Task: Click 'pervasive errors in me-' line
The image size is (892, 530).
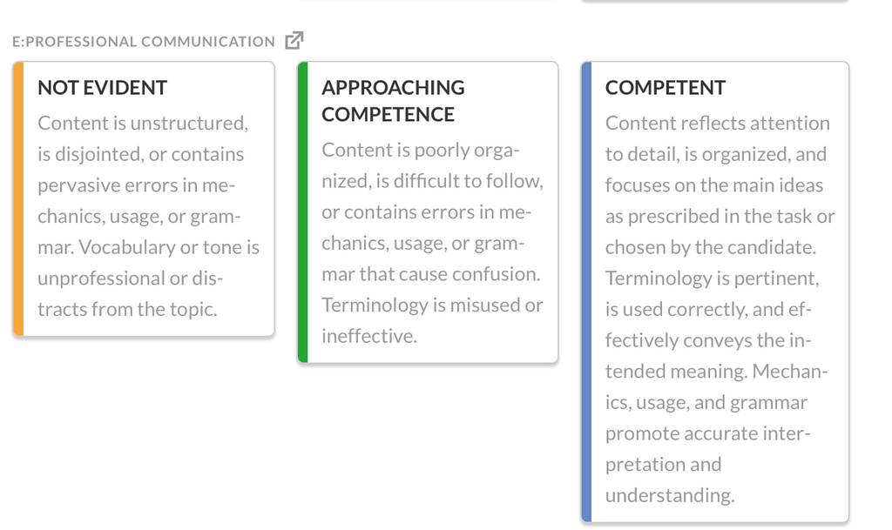Action: (137, 185)
